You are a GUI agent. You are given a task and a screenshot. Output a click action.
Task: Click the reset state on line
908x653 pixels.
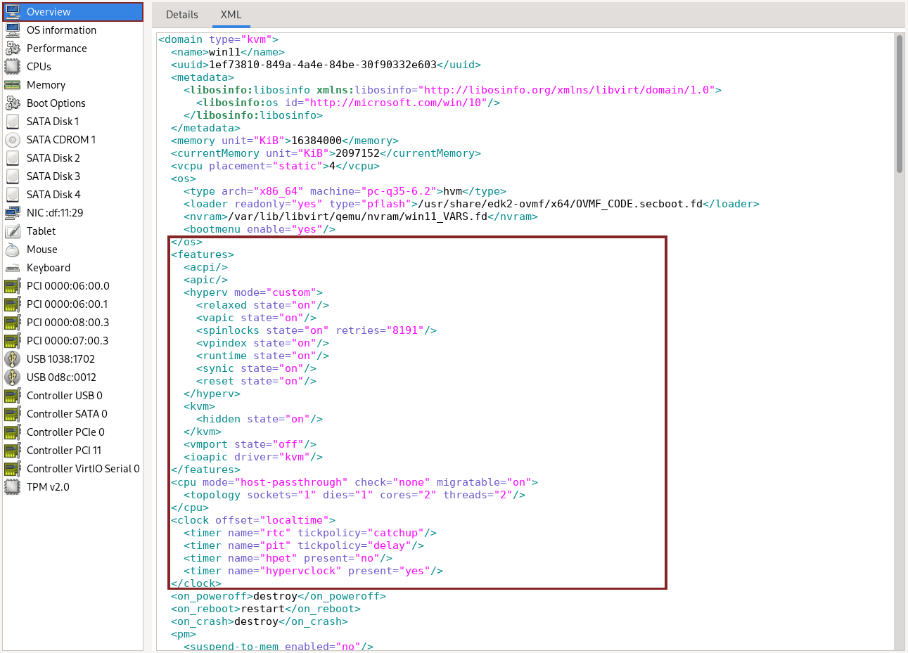pyautogui.click(x=256, y=381)
